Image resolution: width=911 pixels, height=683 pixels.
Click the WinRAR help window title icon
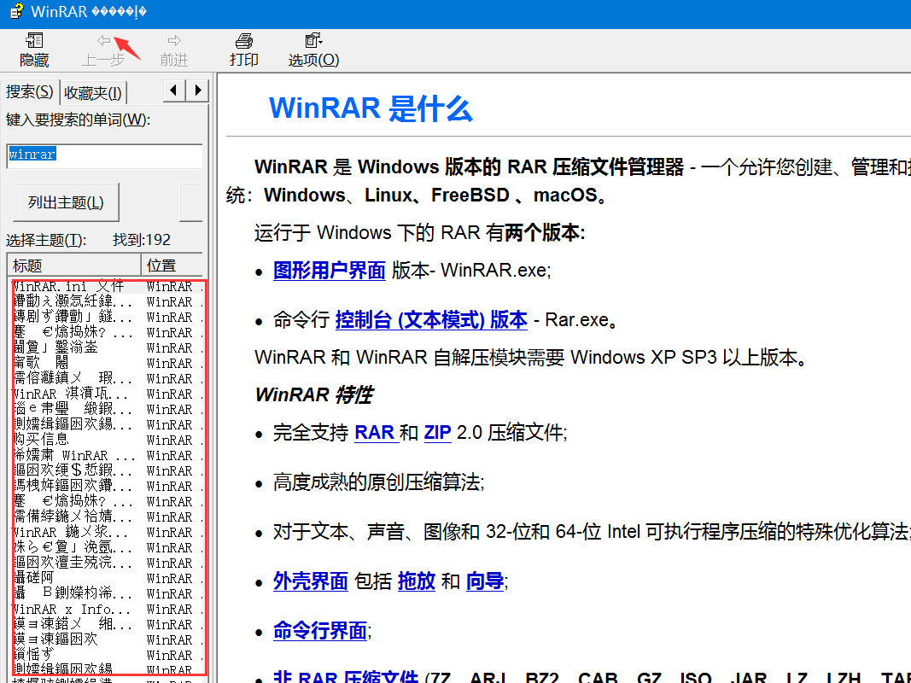(x=15, y=12)
